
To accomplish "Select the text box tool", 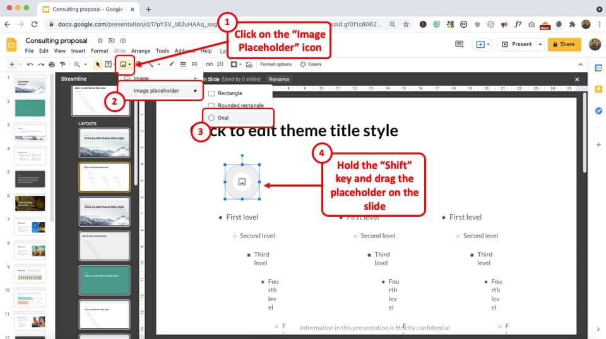I will (109, 64).
